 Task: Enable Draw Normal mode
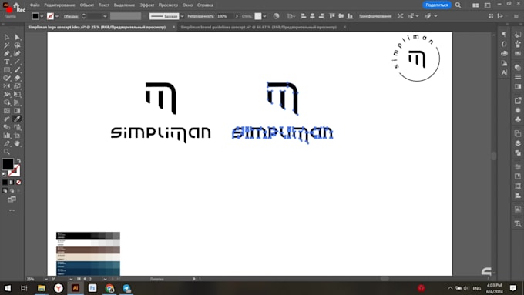coord(5,191)
